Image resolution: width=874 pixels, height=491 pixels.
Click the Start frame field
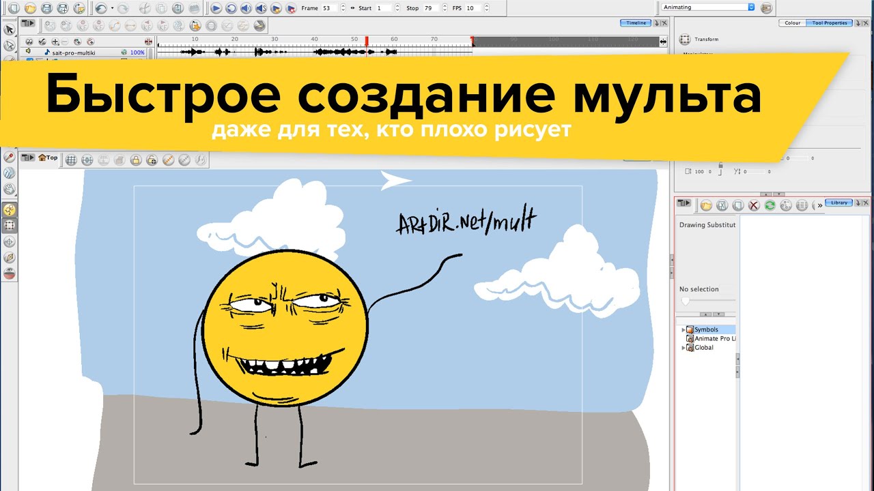click(383, 8)
